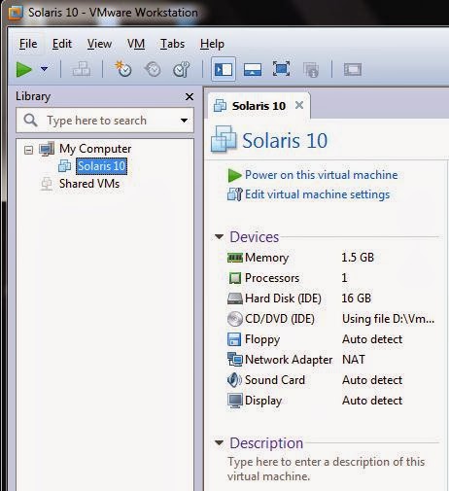Click the Hard Disk device icon
Screen dimensions: 449x491
point(235,298)
